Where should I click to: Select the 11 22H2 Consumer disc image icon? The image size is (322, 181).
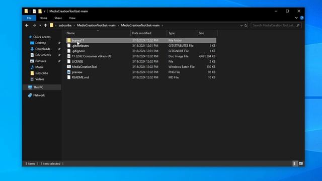pyautogui.click(x=69, y=56)
